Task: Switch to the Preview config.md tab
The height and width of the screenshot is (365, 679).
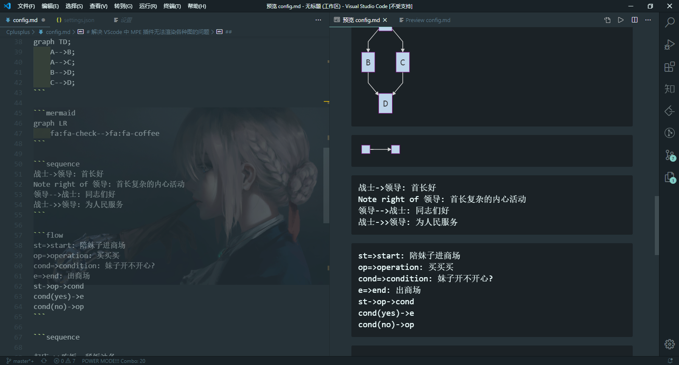Action: (x=425, y=20)
